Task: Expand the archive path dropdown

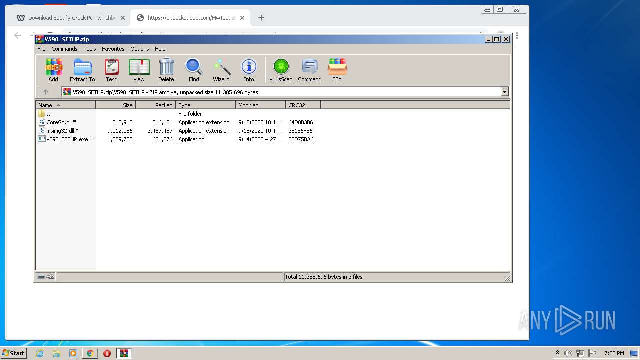Action: pyautogui.click(x=504, y=92)
